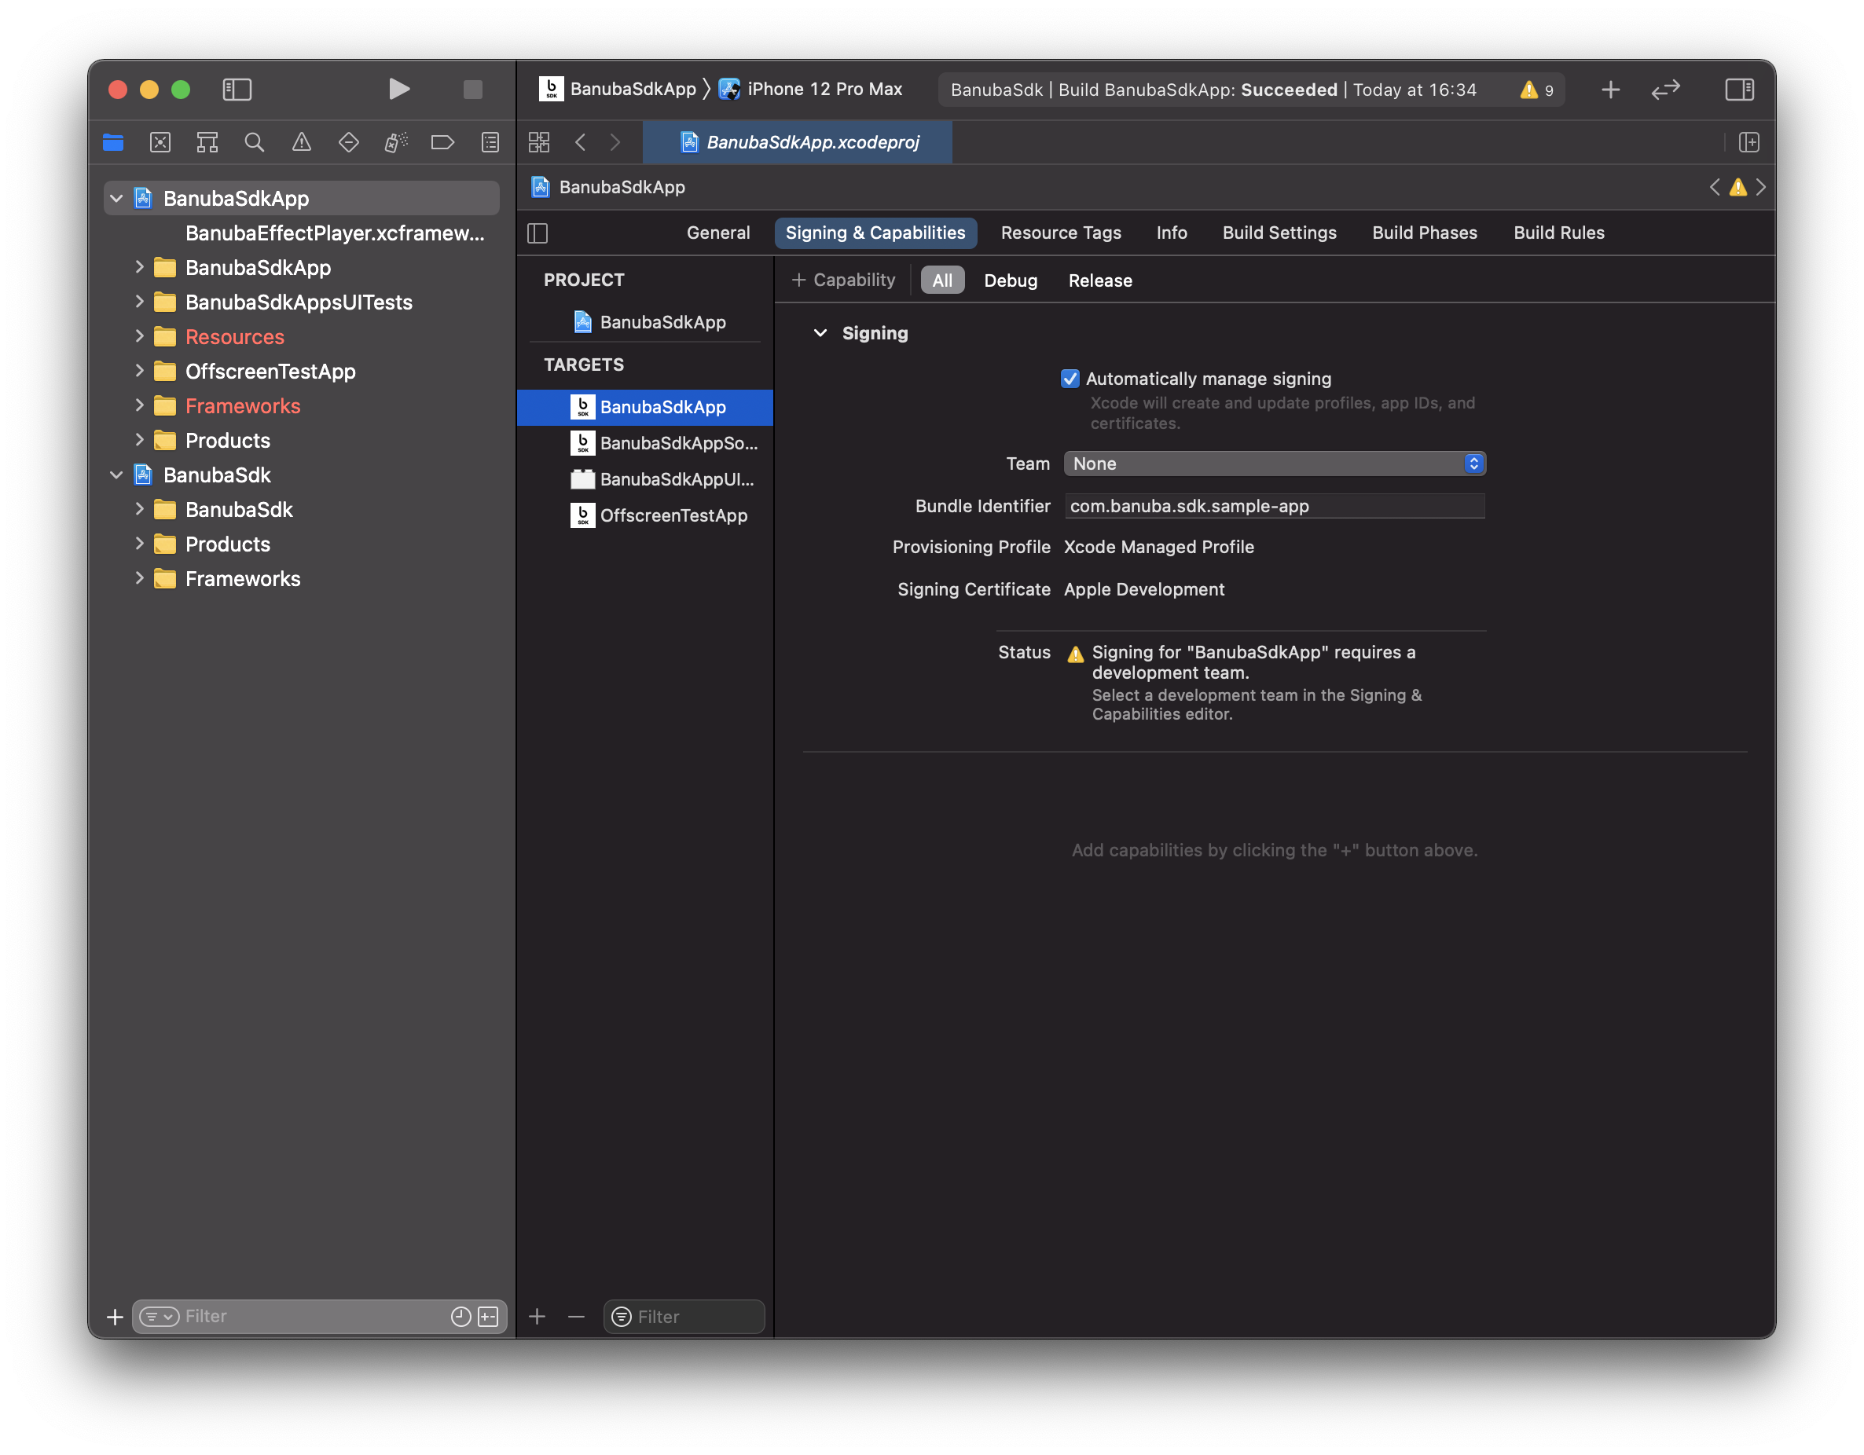Show recently modified files only
The height and width of the screenshot is (1455, 1864).
click(x=460, y=1316)
